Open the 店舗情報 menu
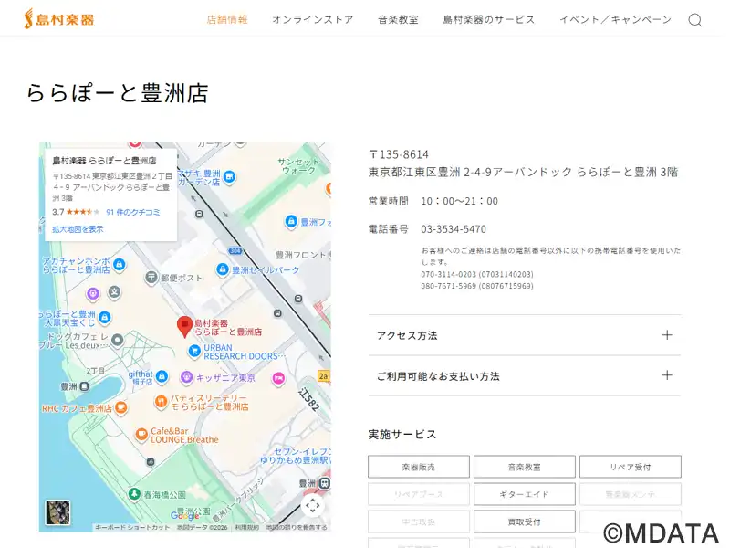This screenshot has width=730, height=548. [x=227, y=19]
